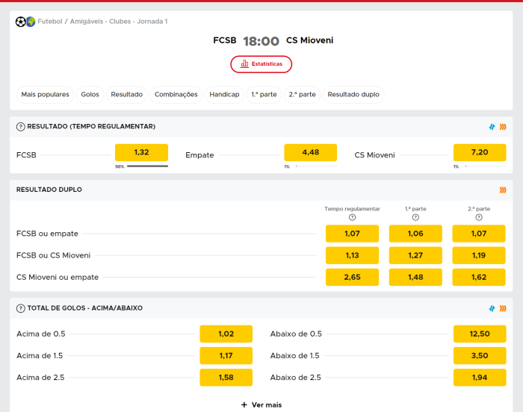The image size is (523, 412).
Task: Open the 2.ª parte tab
Action: tap(302, 94)
